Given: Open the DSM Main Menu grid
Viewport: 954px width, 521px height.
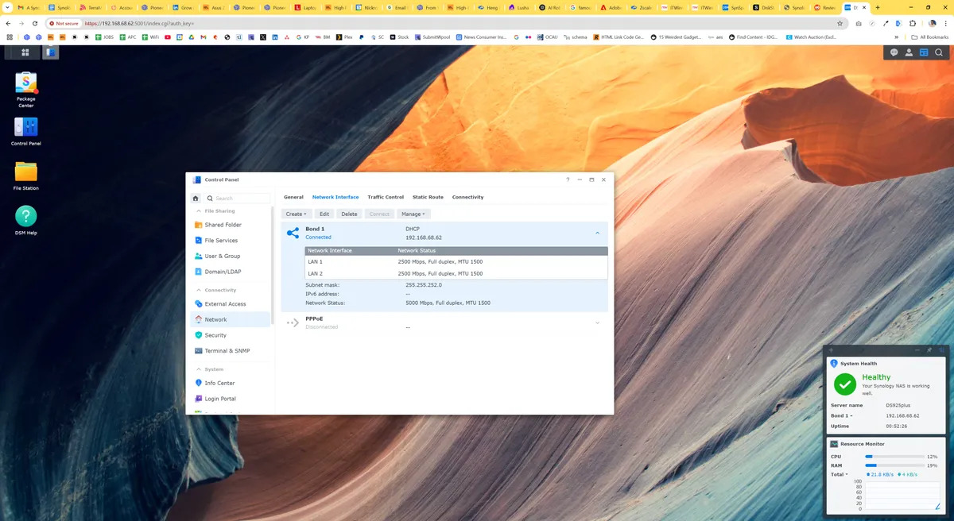Looking at the screenshot, I should click(x=25, y=52).
